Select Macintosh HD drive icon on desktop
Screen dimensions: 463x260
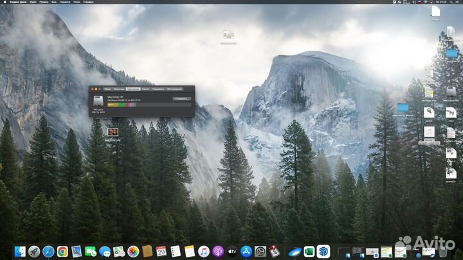[x=451, y=92]
